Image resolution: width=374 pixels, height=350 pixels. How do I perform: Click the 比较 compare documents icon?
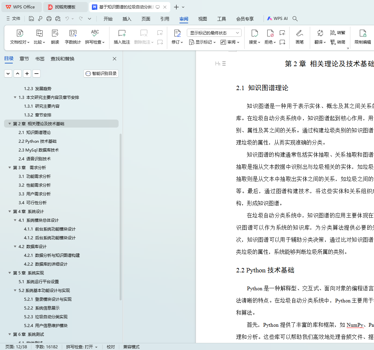[39, 37]
